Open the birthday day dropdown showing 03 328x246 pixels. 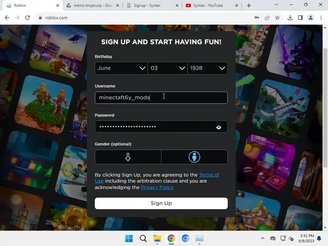168,68
